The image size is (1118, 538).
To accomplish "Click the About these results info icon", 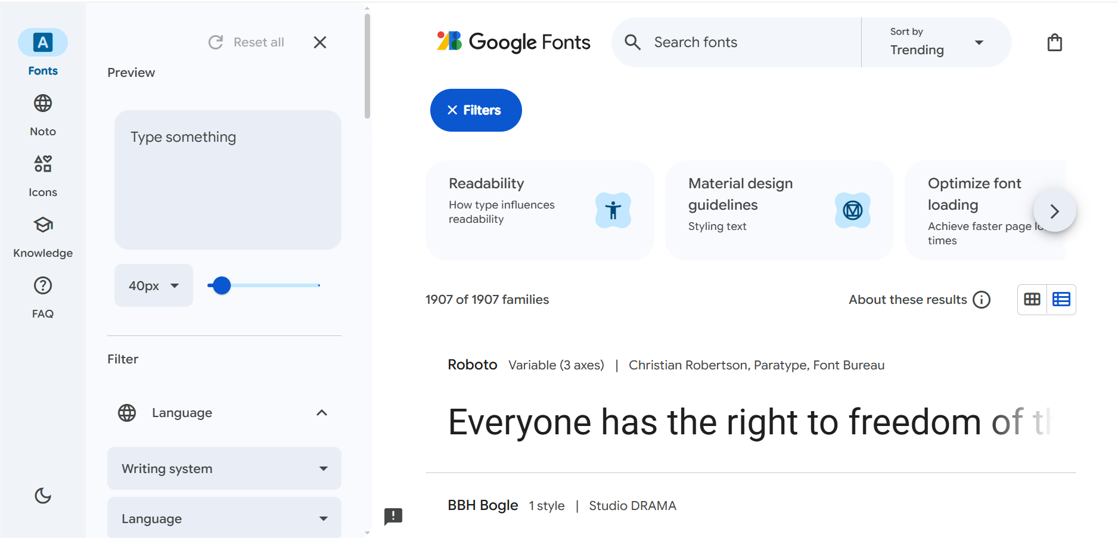I will point(982,300).
